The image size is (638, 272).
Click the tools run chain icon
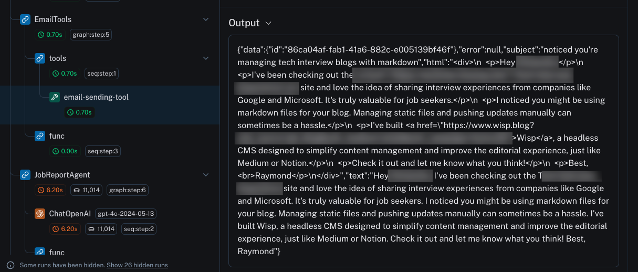(x=40, y=58)
